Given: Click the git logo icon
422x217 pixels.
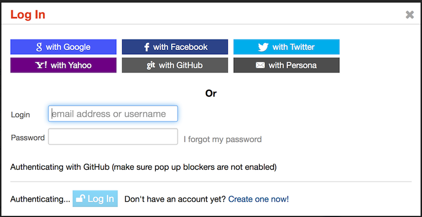Looking at the screenshot, I should (x=151, y=65).
